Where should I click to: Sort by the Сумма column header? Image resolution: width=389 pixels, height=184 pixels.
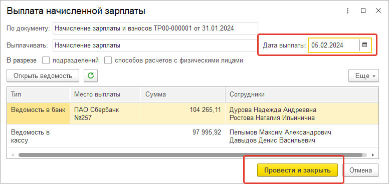183,94
